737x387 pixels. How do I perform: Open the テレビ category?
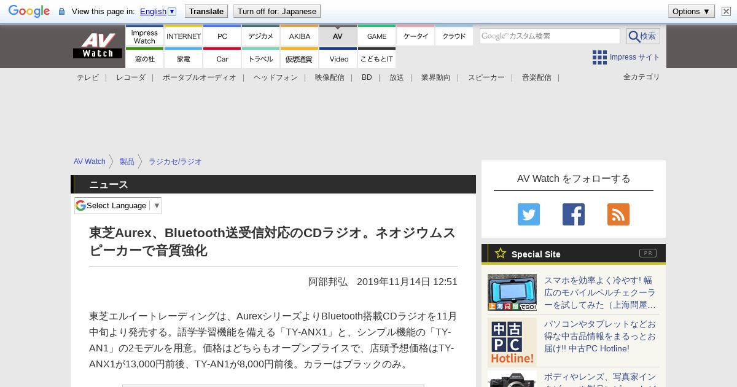click(88, 77)
